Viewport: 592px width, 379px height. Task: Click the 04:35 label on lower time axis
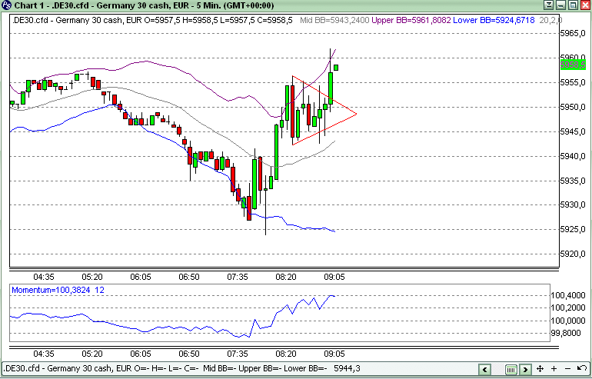[44, 354]
